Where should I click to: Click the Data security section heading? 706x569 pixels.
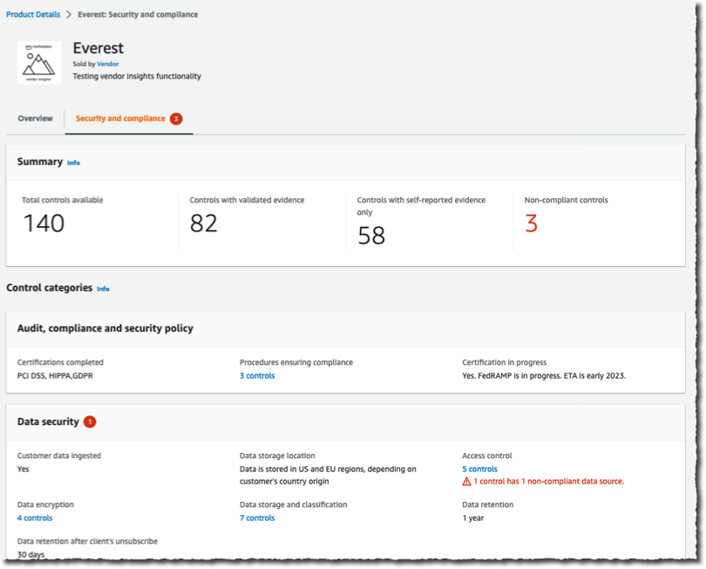coord(48,422)
